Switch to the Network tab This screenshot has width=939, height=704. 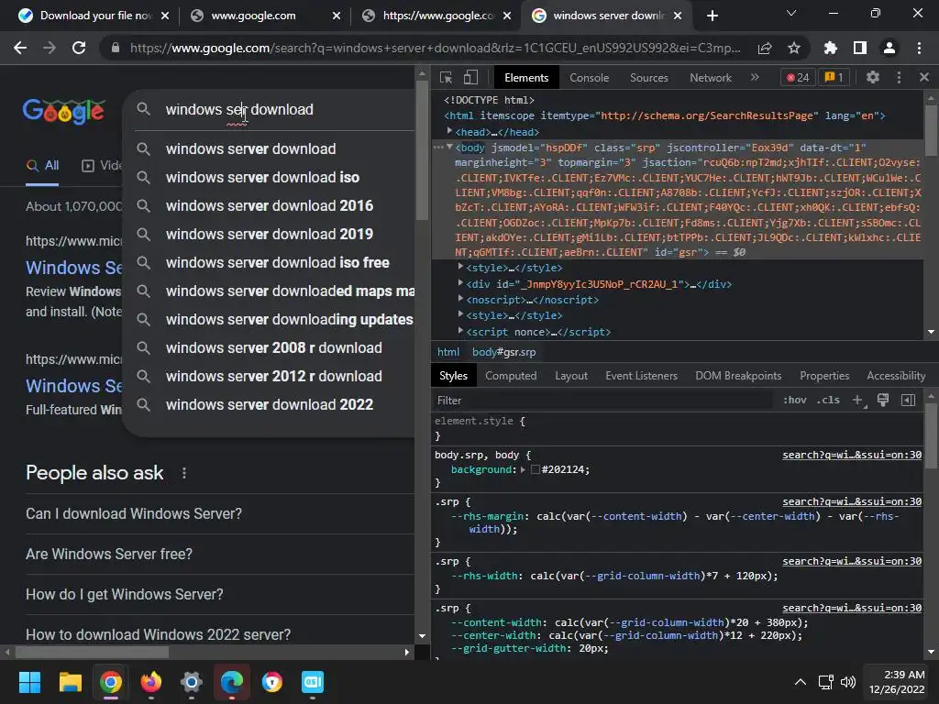(711, 78)
